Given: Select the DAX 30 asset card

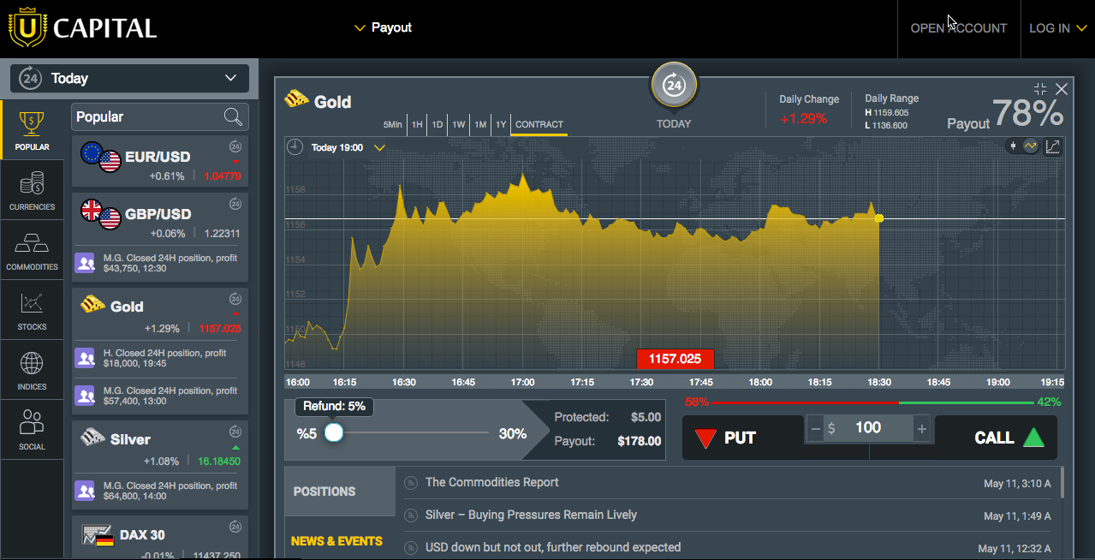Looking at the screenshot, I should [160, 538].
